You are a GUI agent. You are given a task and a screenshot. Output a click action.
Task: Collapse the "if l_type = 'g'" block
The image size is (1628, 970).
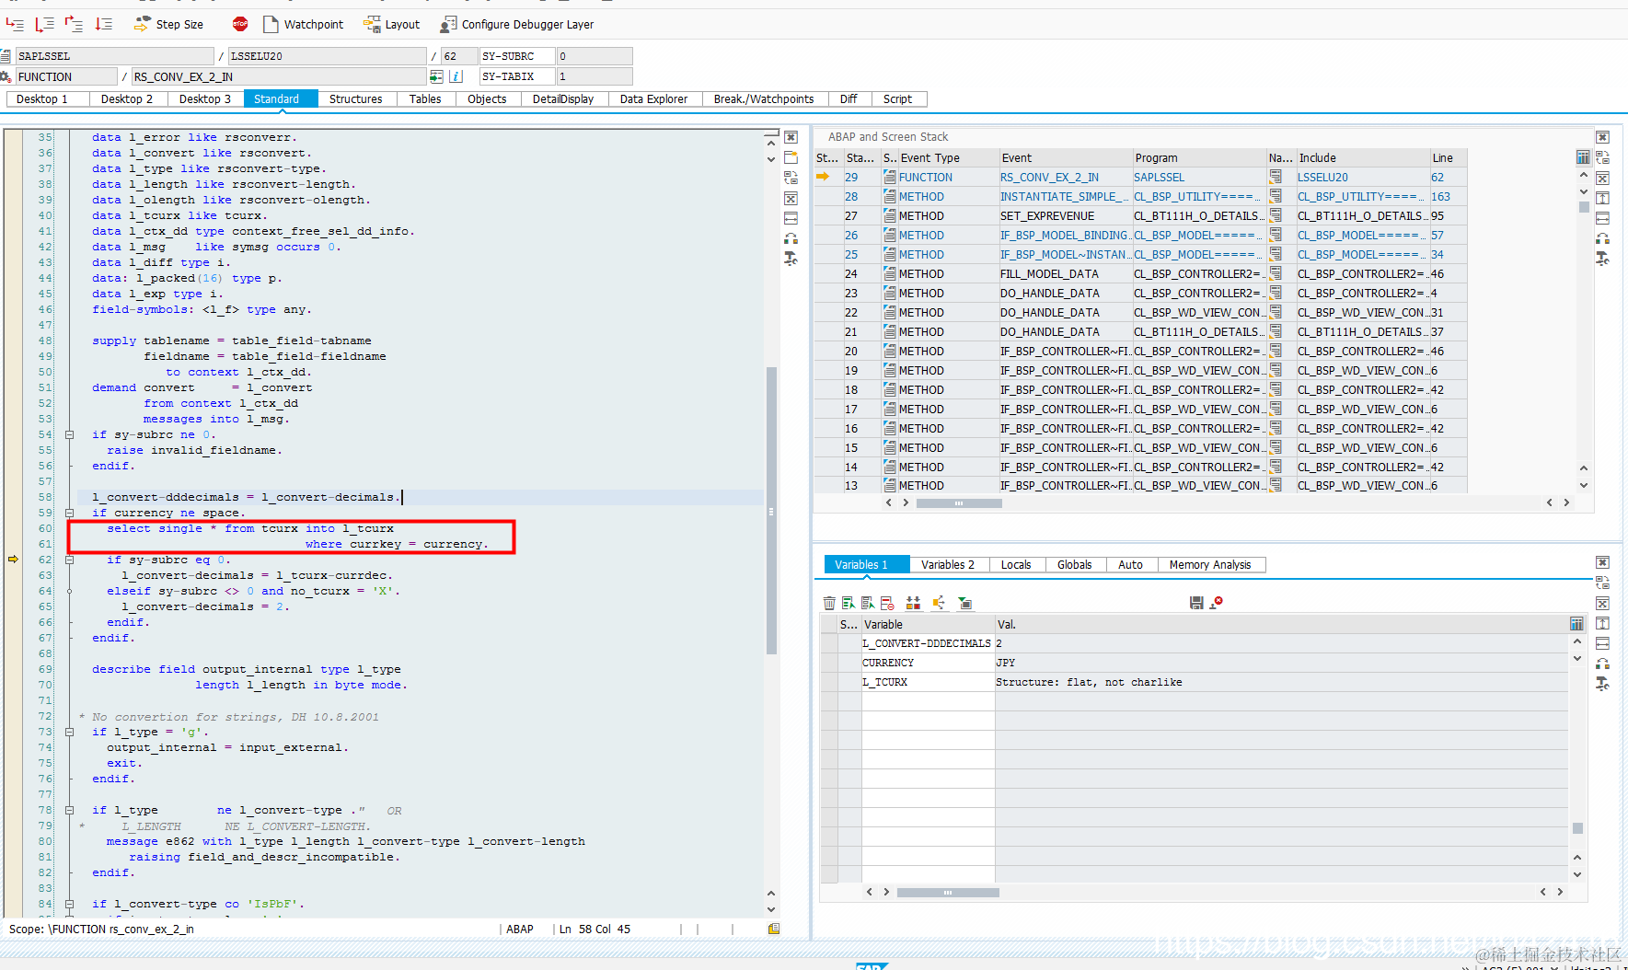[x=69, y=732]
